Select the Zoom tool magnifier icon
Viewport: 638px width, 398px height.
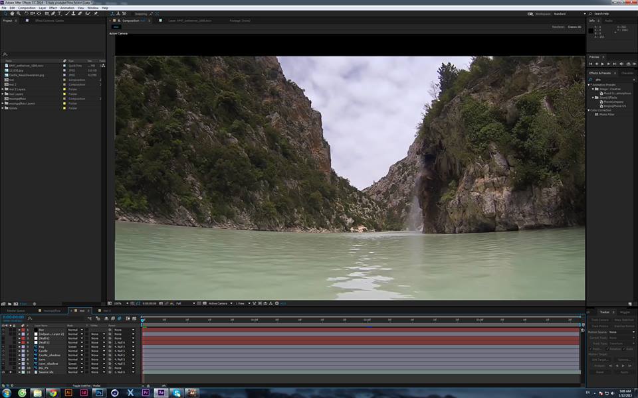coord(17,13)
